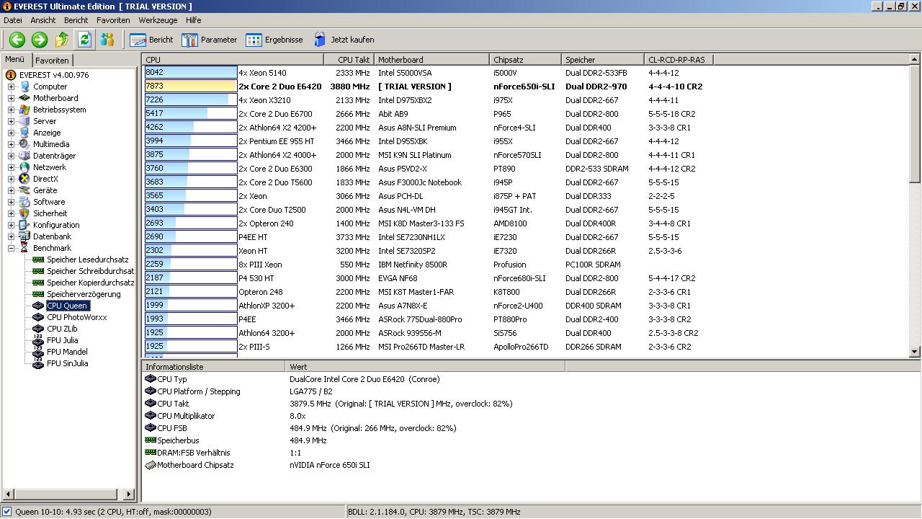Click the Benchmark hourglass tree icon

coord(25,248)
